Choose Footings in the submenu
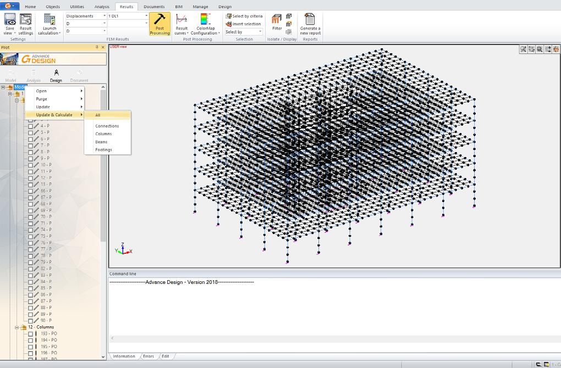This screenshot has height=368, width=561. pos(108,150)
